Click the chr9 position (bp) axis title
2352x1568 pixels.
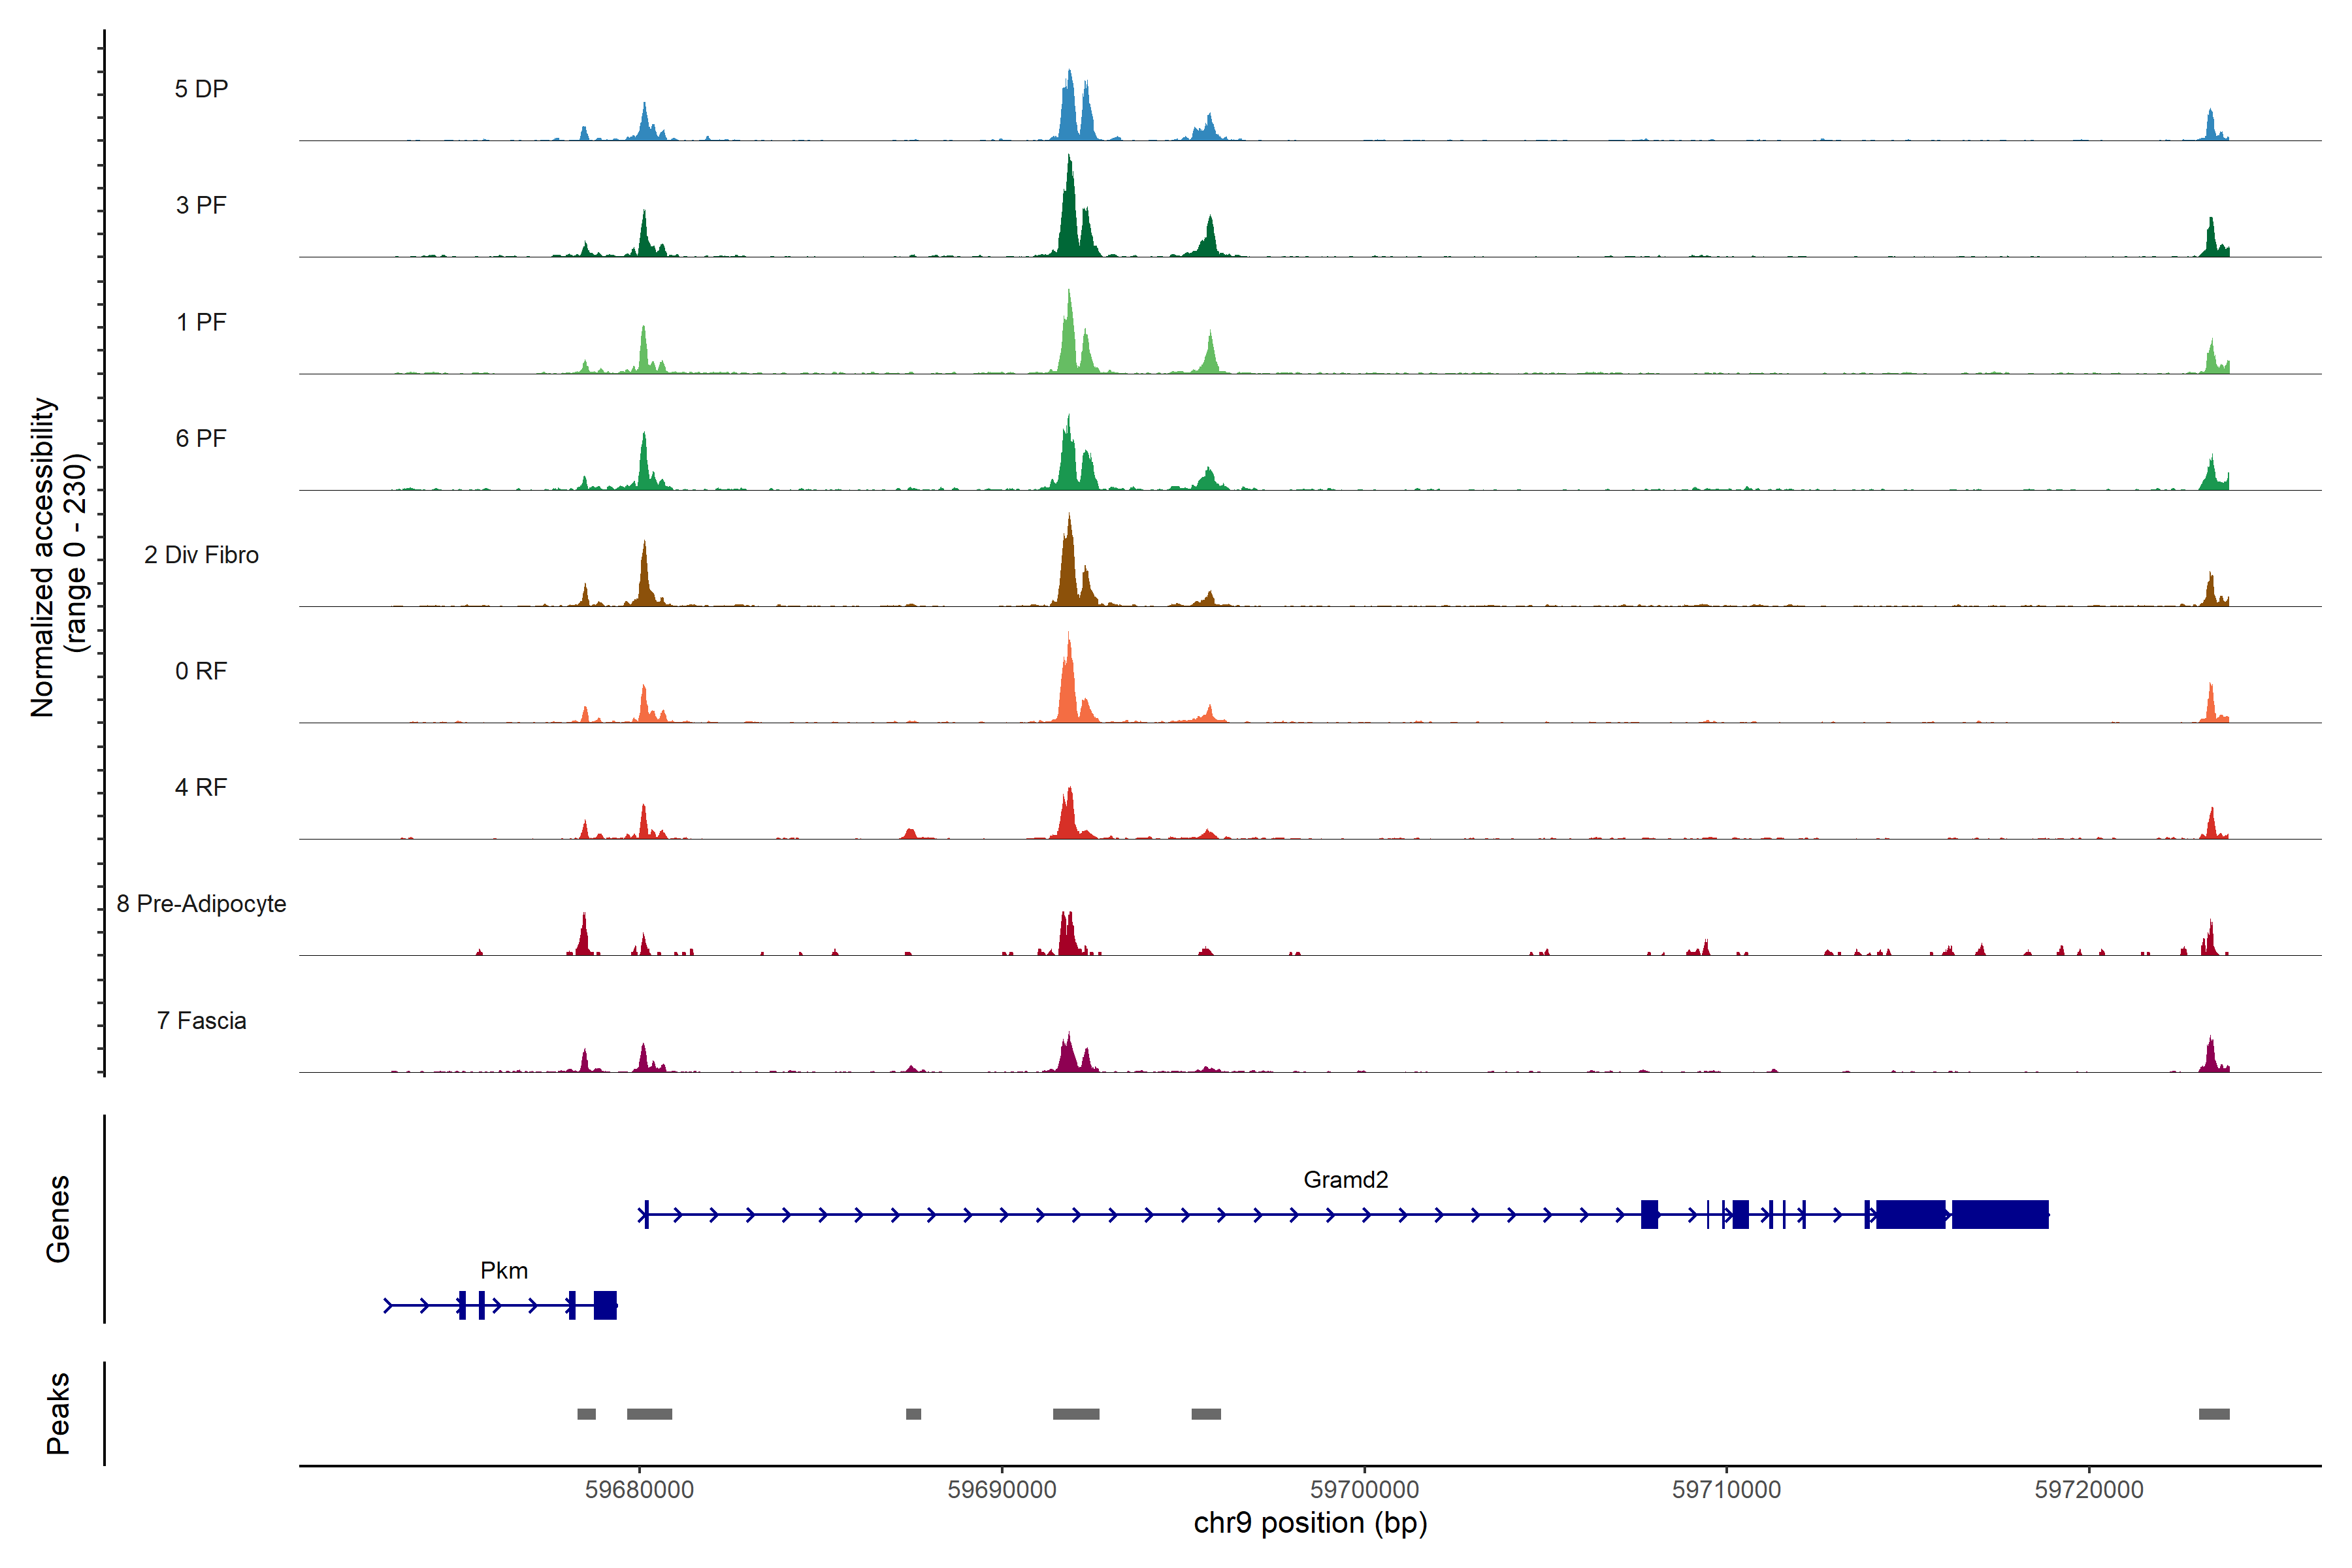[1310, 1523]
